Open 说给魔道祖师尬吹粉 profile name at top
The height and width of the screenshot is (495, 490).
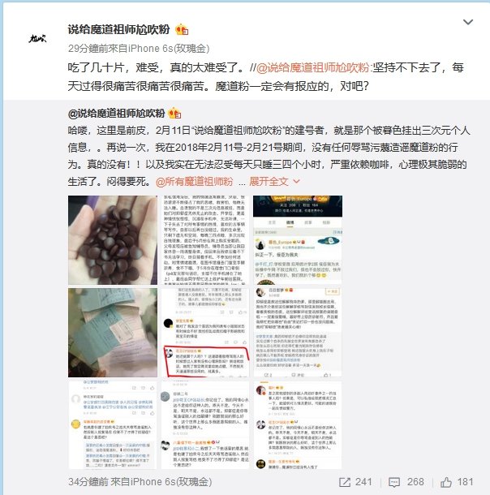tap(118, 30)
